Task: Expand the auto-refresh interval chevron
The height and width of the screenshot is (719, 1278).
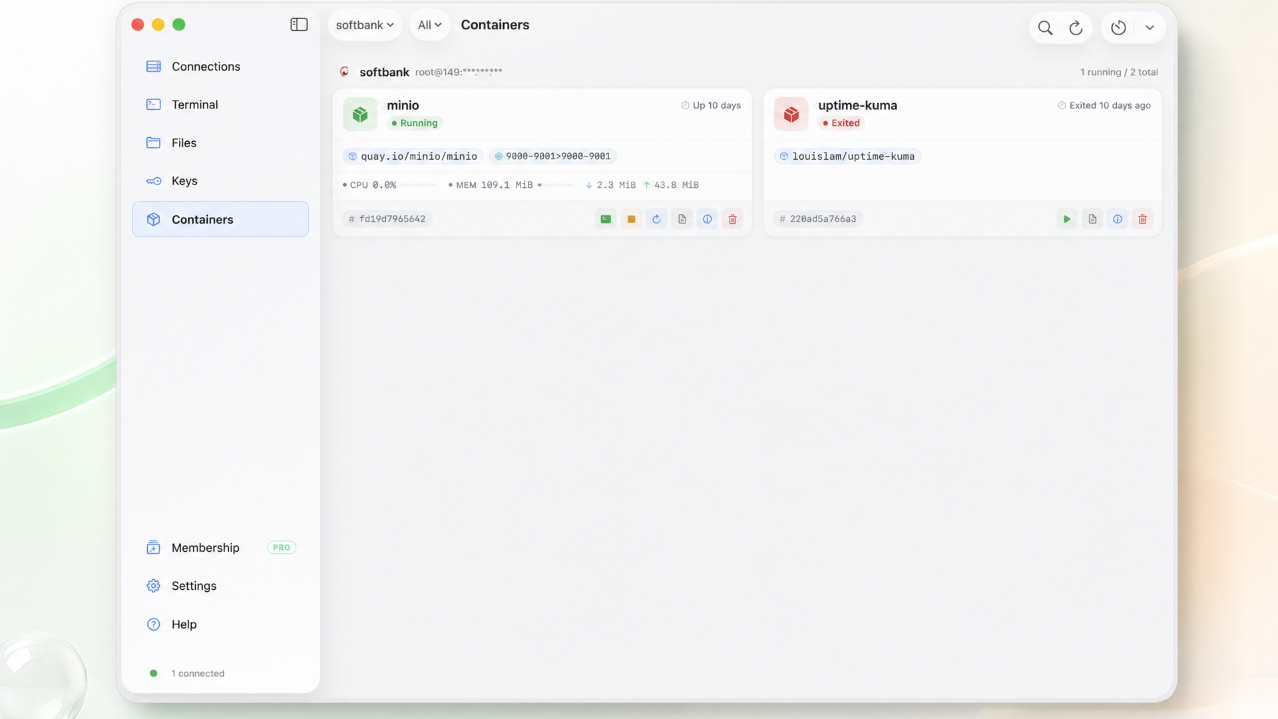Action: pyautogui.click(x=1150, y=28)
